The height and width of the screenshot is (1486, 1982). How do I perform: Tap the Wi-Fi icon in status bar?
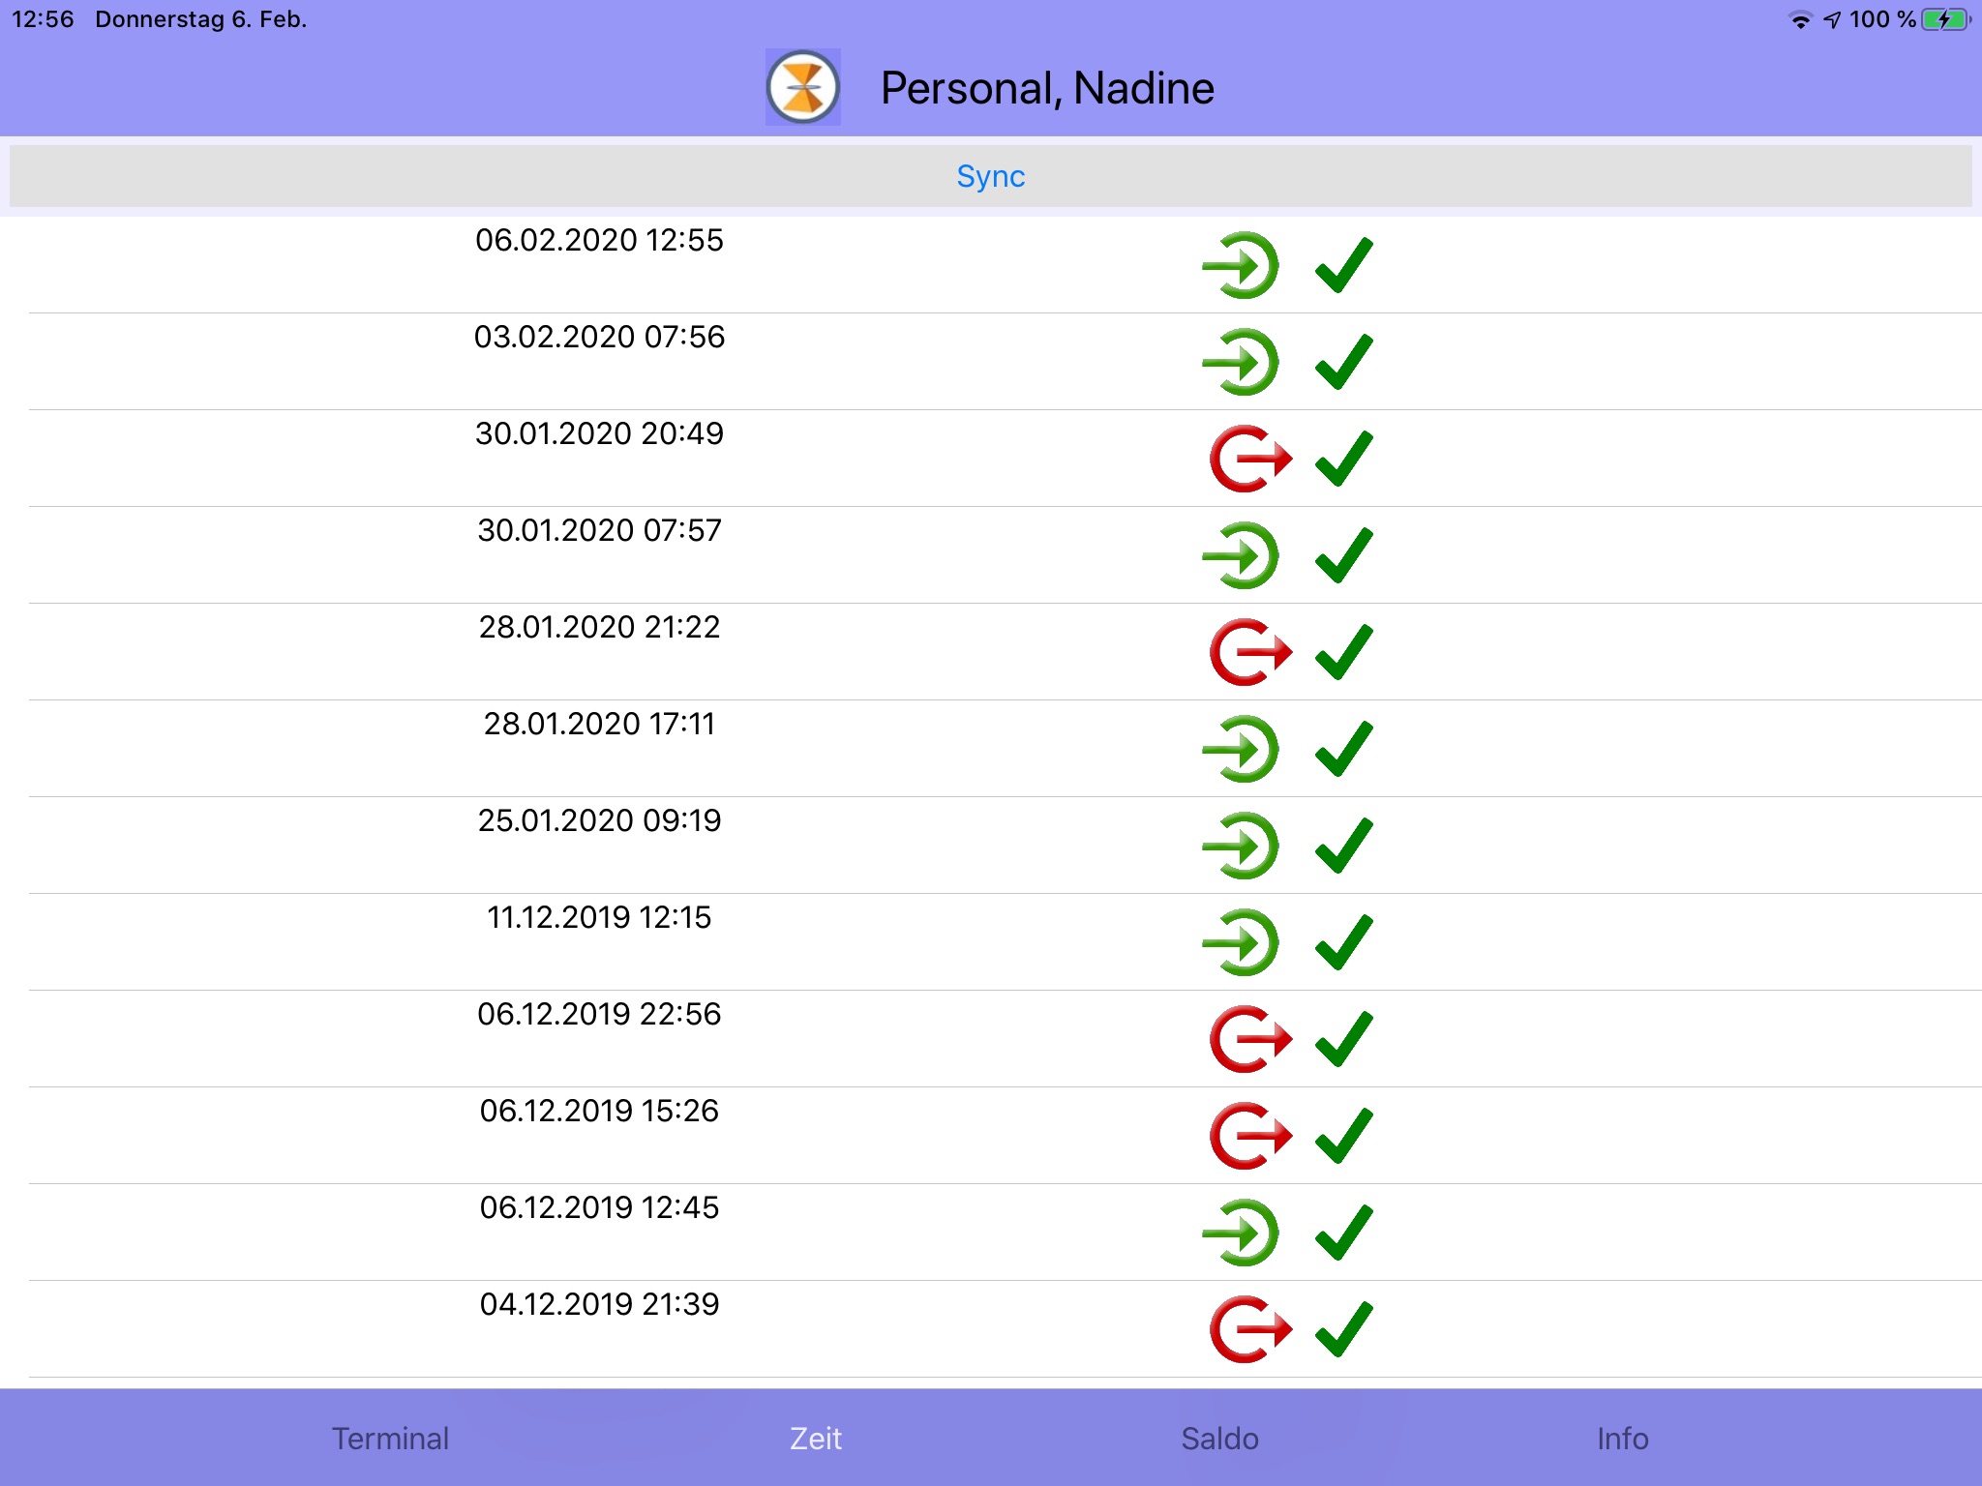[1800, 20]
